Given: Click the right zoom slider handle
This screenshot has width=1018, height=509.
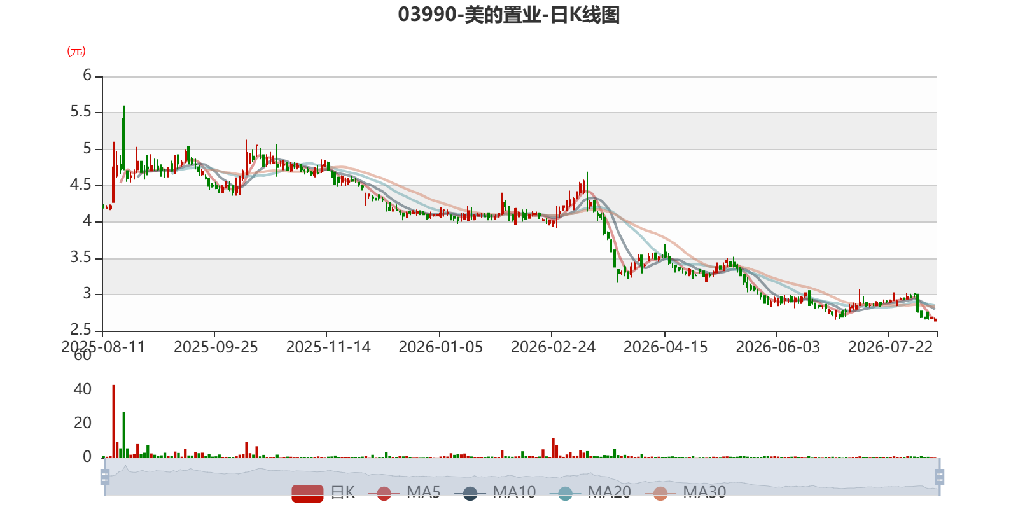Looking at the screenshot, I should [x=940, y=477].
